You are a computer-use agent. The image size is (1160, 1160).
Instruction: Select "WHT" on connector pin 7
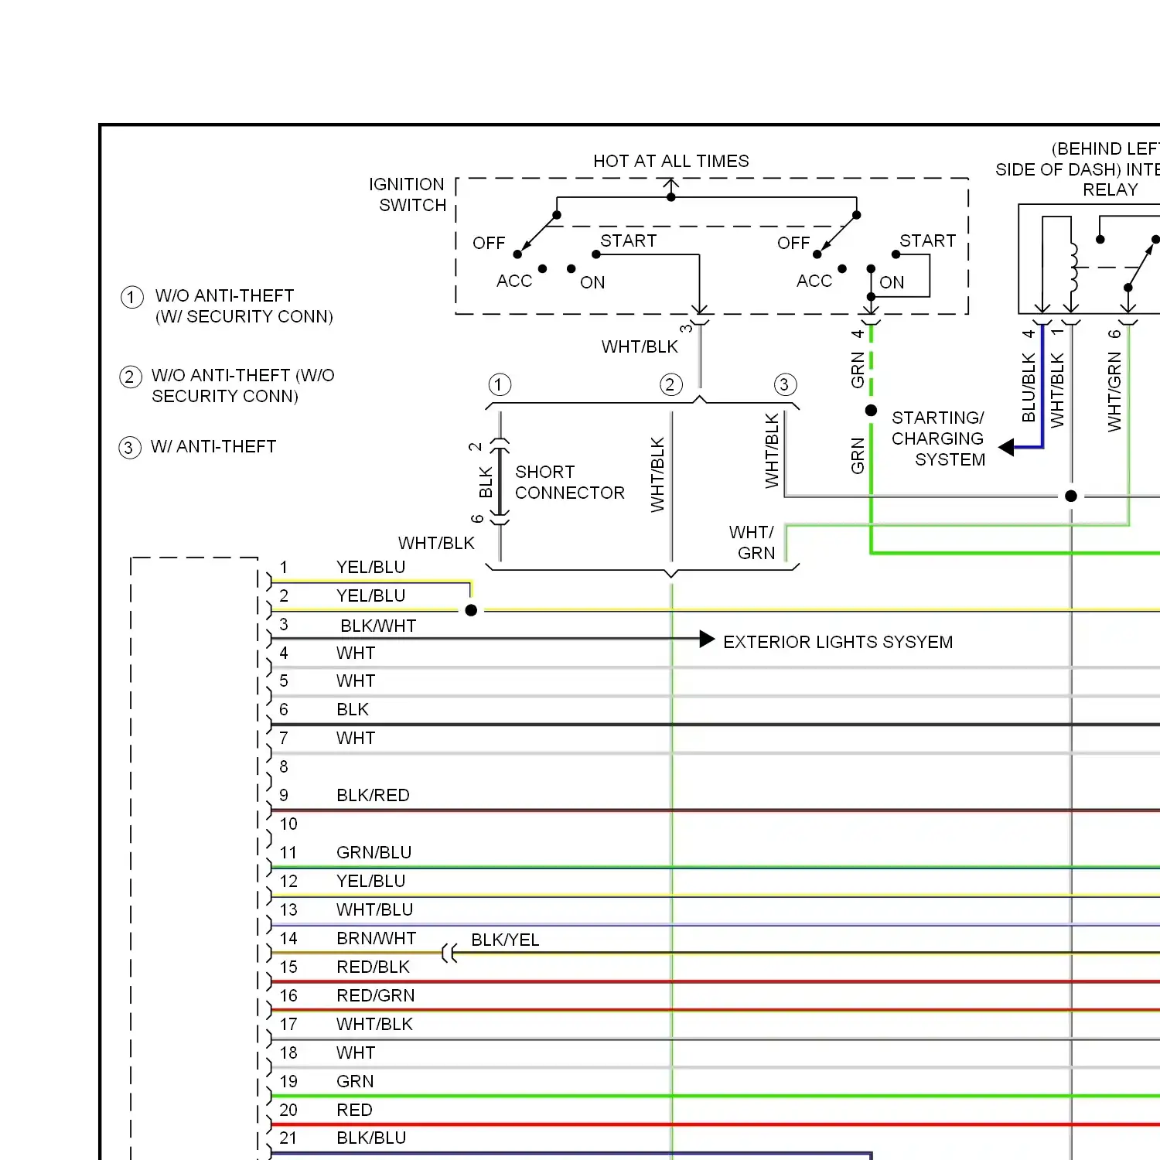[356, 738]
